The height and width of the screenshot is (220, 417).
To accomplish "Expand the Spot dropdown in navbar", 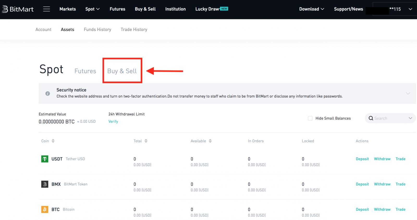I will click(92, 9).
